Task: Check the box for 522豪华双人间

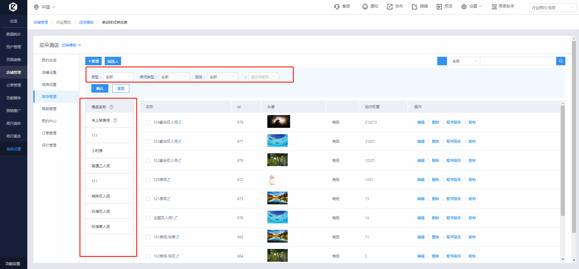Action: (x=148, y=161)
